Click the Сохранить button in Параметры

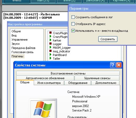pos(108,39)
